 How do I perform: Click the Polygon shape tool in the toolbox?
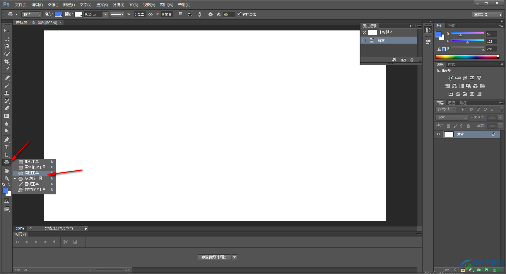coord(6,162)
